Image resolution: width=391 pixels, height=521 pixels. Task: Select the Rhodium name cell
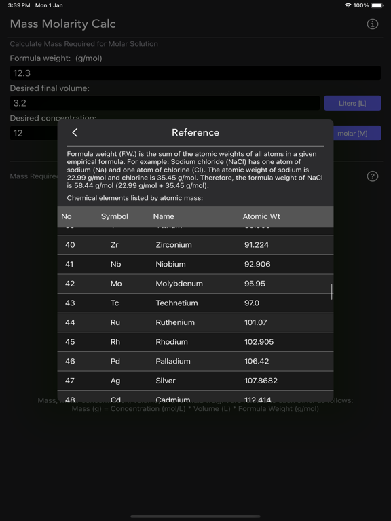point(172,342)
